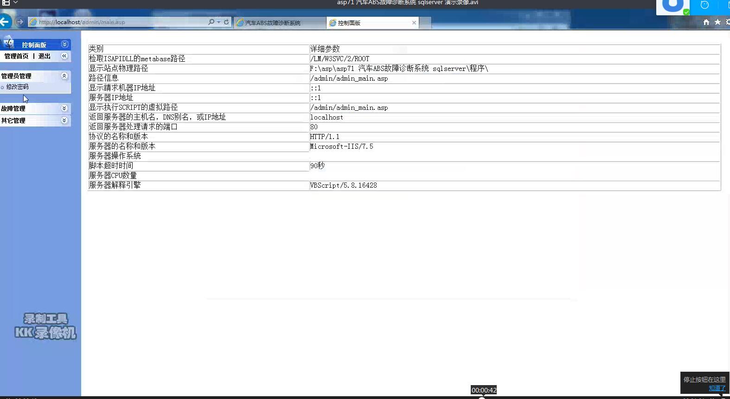Click the smiley face icon in top-right bar
730x399 pixels.
(x=704, y=5)
